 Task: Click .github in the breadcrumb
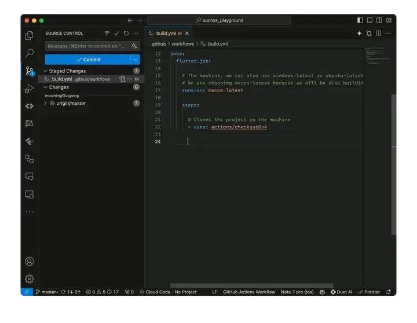[x=158, y=44]
